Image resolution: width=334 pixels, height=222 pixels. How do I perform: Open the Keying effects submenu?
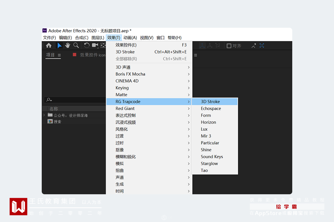(x=149, y=88)
